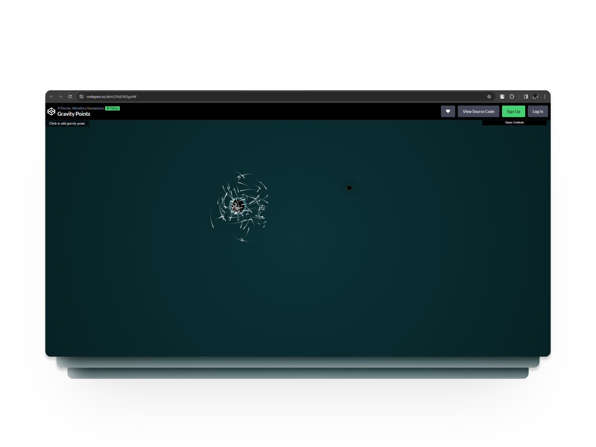Click the browser forward arrow
The width and height of the screenshot is (596, 447).
pyautogui.click(x=61, y=97)
